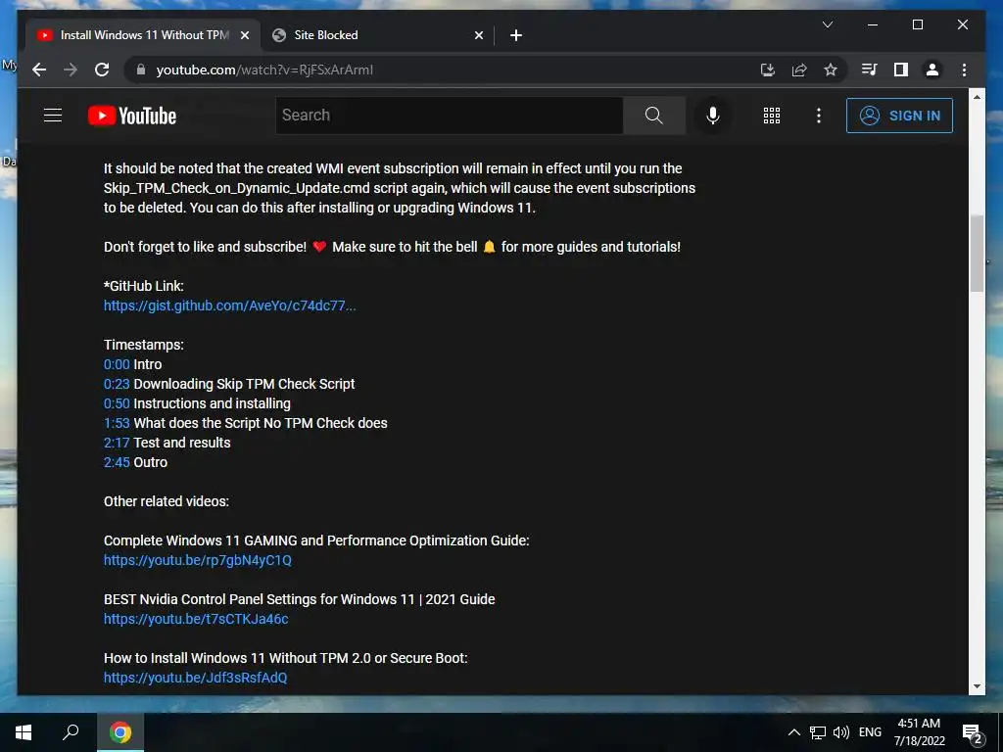The width and height of the screenshot is (1003, 752).
Task: Open youtu.be/Jdf3sRsfAdQ link
Action: (195, 678)
